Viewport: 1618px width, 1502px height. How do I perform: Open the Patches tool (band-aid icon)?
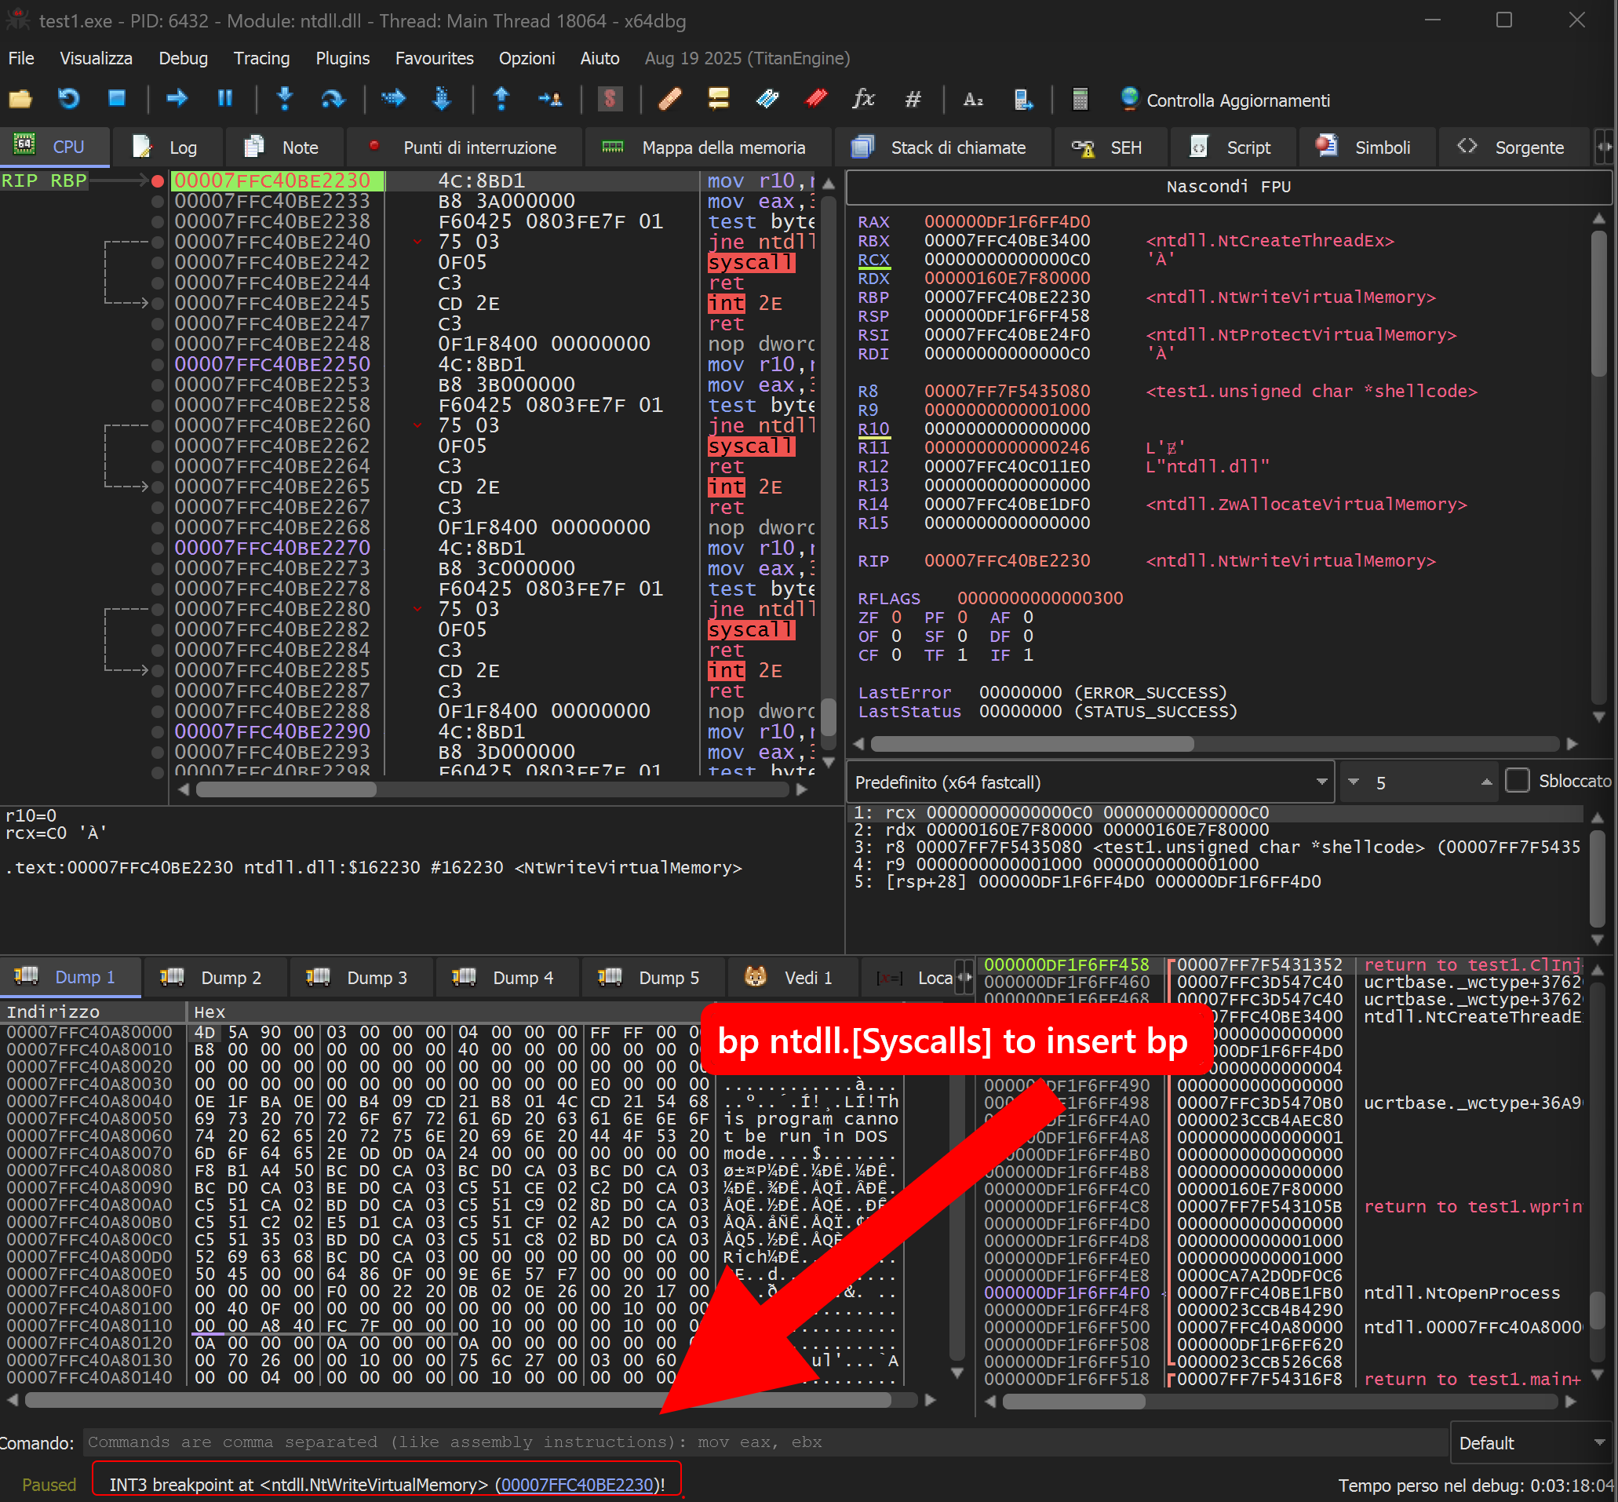670,99
